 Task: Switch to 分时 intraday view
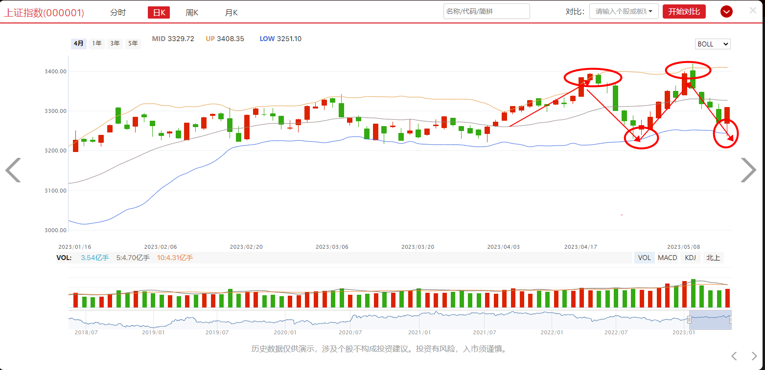tap(118, 12)
